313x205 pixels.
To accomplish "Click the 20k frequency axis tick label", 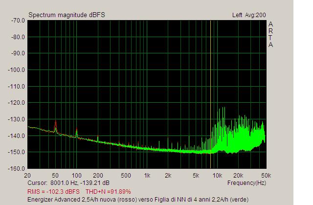I will [x=238, y=176].
